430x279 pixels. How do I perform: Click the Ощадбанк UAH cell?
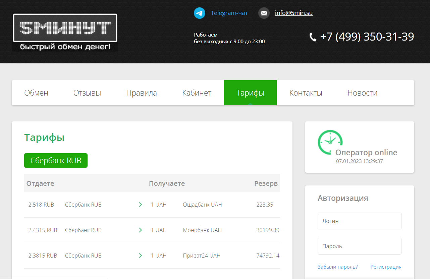click(202, 205)
